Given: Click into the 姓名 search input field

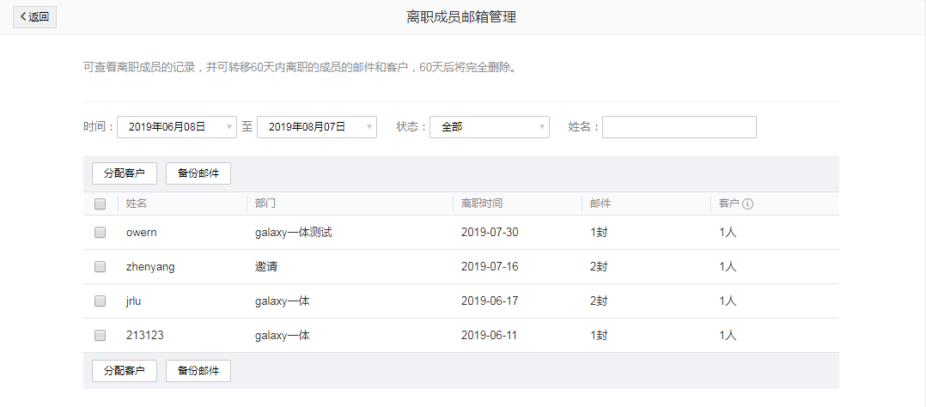Looking at the screenshot, I should pyautogui.click(x=679, y=127).
